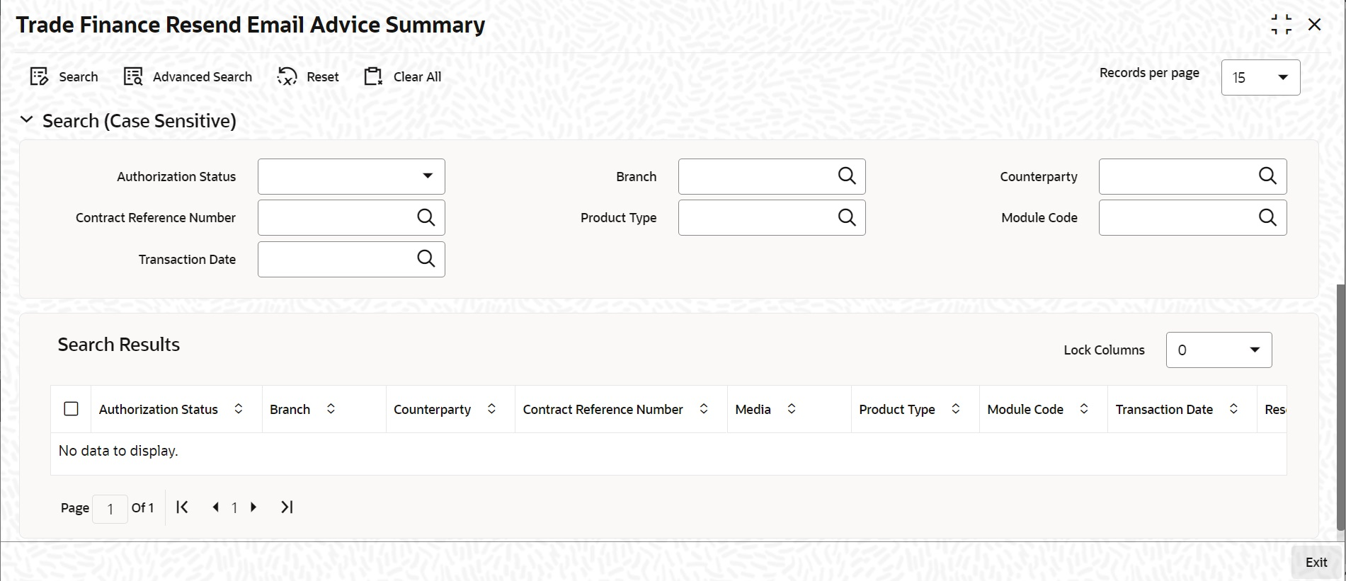Jump to the first results page
1346x581 pixels.
[x=182, y=507]
